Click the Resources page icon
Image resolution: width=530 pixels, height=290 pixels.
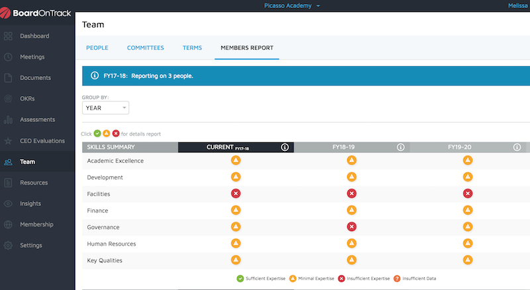(8, 183)
